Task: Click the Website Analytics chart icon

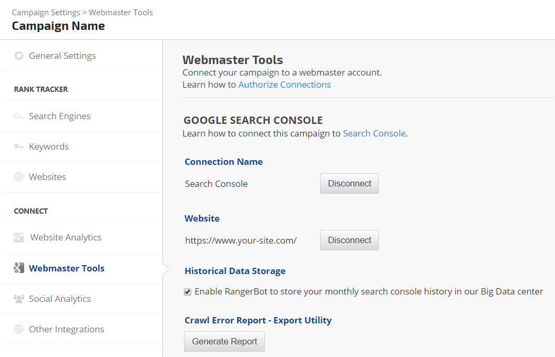Action: tap(19, 237)
